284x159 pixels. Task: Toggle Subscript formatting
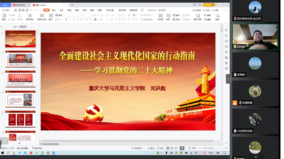pyautogui.click(x=91, y=19)
